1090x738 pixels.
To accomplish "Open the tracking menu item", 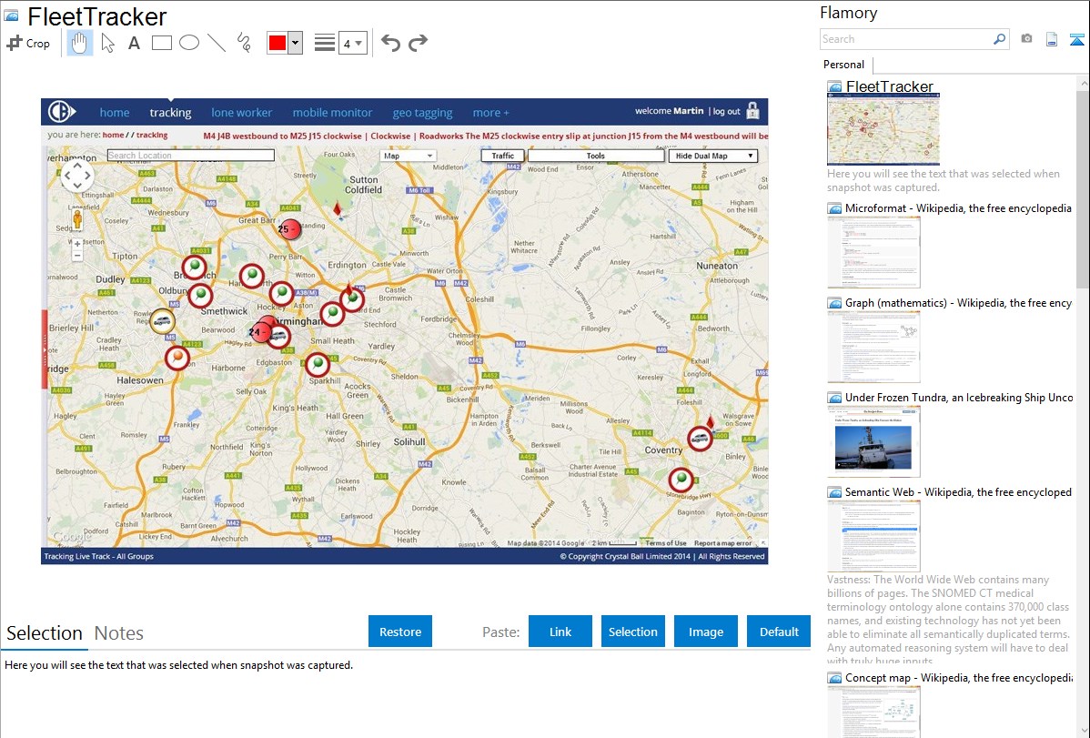I will click(170, 113).
